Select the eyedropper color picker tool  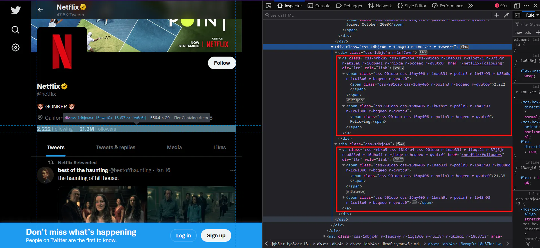pyautogui.click(x=507, y=15)
